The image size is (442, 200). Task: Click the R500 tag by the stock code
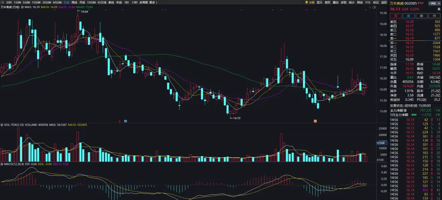pyautogui.click(x=421, y=3)
